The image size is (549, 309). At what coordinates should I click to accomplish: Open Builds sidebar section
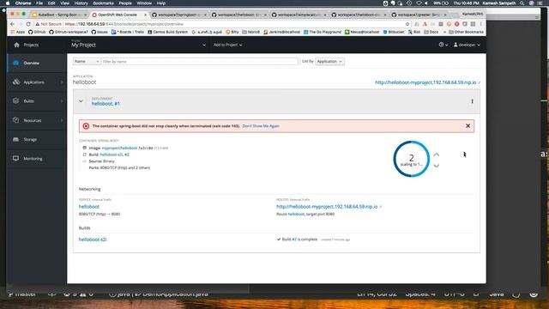[x=37, y=101]
